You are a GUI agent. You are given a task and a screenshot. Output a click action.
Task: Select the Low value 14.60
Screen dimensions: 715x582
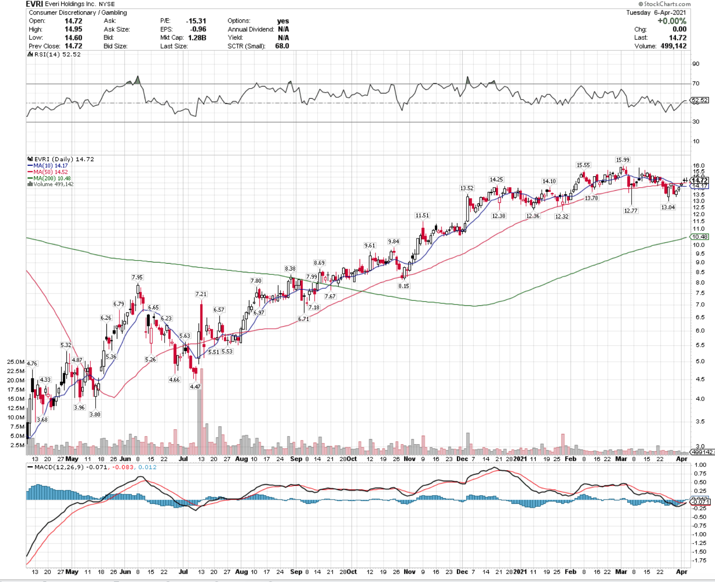pos(73,38)
